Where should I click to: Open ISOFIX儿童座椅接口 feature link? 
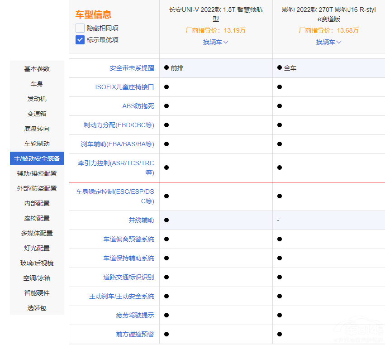pyautogui.click(x=124, y=87)
